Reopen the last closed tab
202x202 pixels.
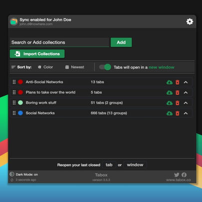coord(109,165)
